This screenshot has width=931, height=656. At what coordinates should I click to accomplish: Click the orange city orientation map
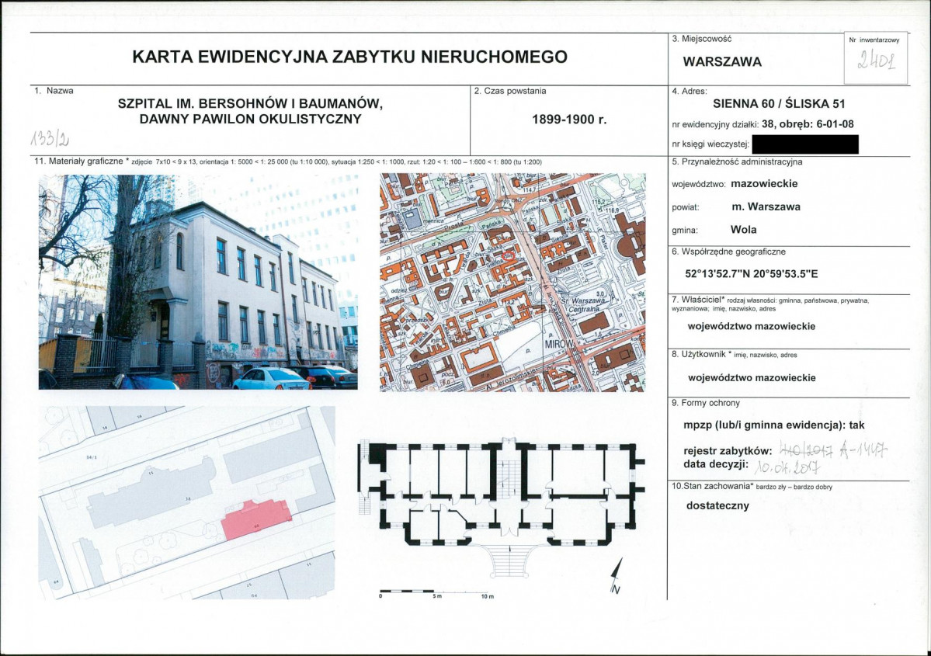click(x=512, y=283)
